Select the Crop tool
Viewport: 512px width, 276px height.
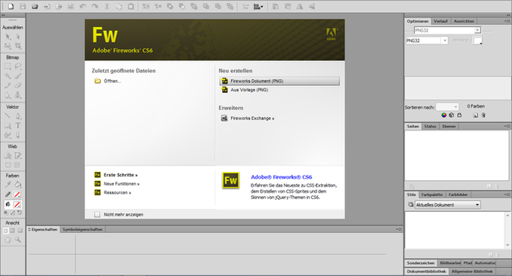(x=18, y=46)
